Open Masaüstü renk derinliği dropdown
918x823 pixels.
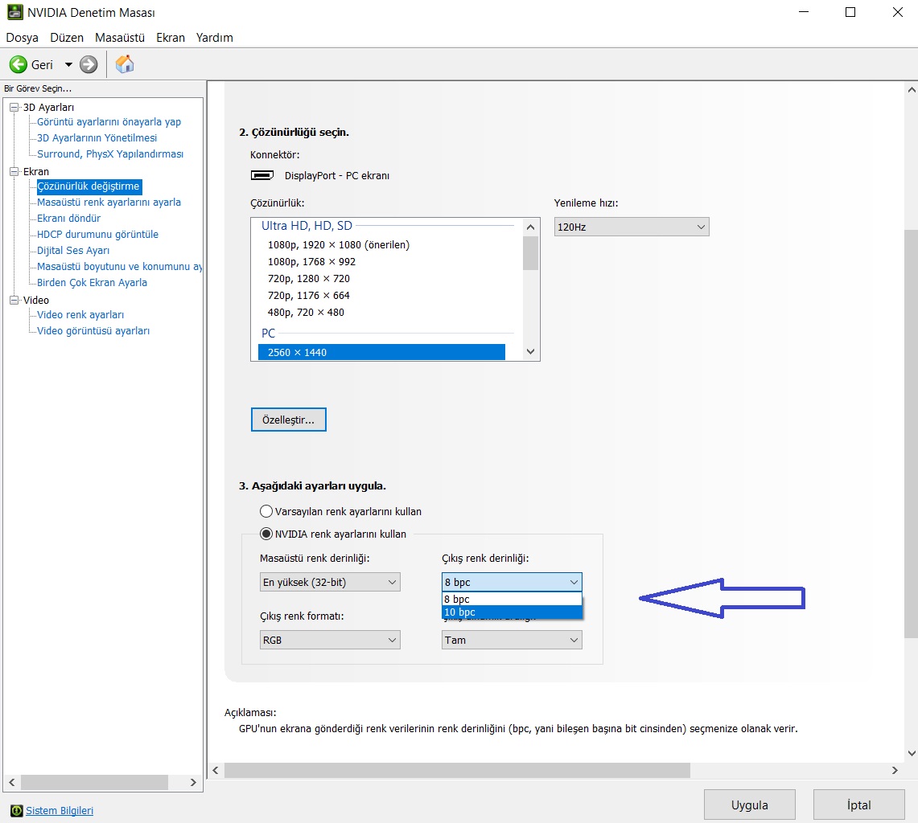click(x=330, y=582)
